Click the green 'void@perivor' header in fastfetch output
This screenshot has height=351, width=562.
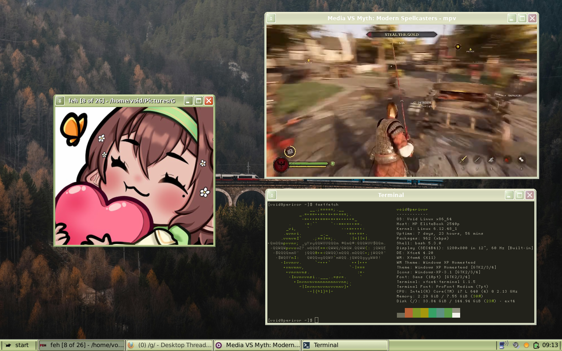[412, 210]
